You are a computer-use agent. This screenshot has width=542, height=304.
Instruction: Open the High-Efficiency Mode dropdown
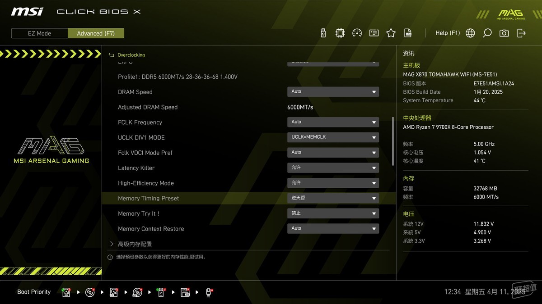(x=333, y=183)
